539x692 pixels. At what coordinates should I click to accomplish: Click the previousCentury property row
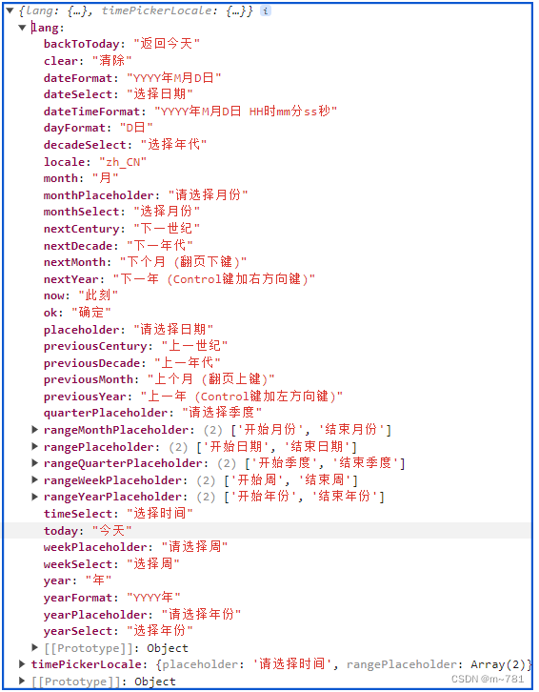135,346
